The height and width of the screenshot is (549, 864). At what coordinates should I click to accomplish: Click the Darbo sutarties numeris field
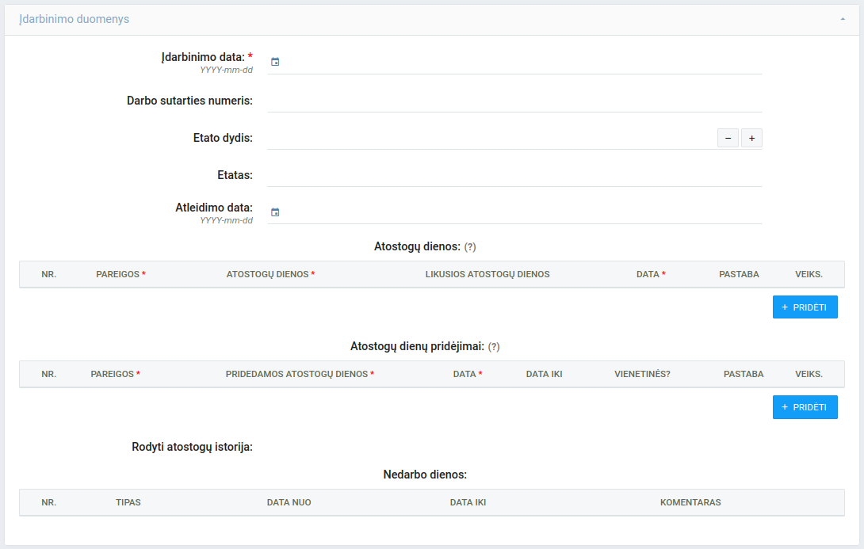tap(514, 101)
